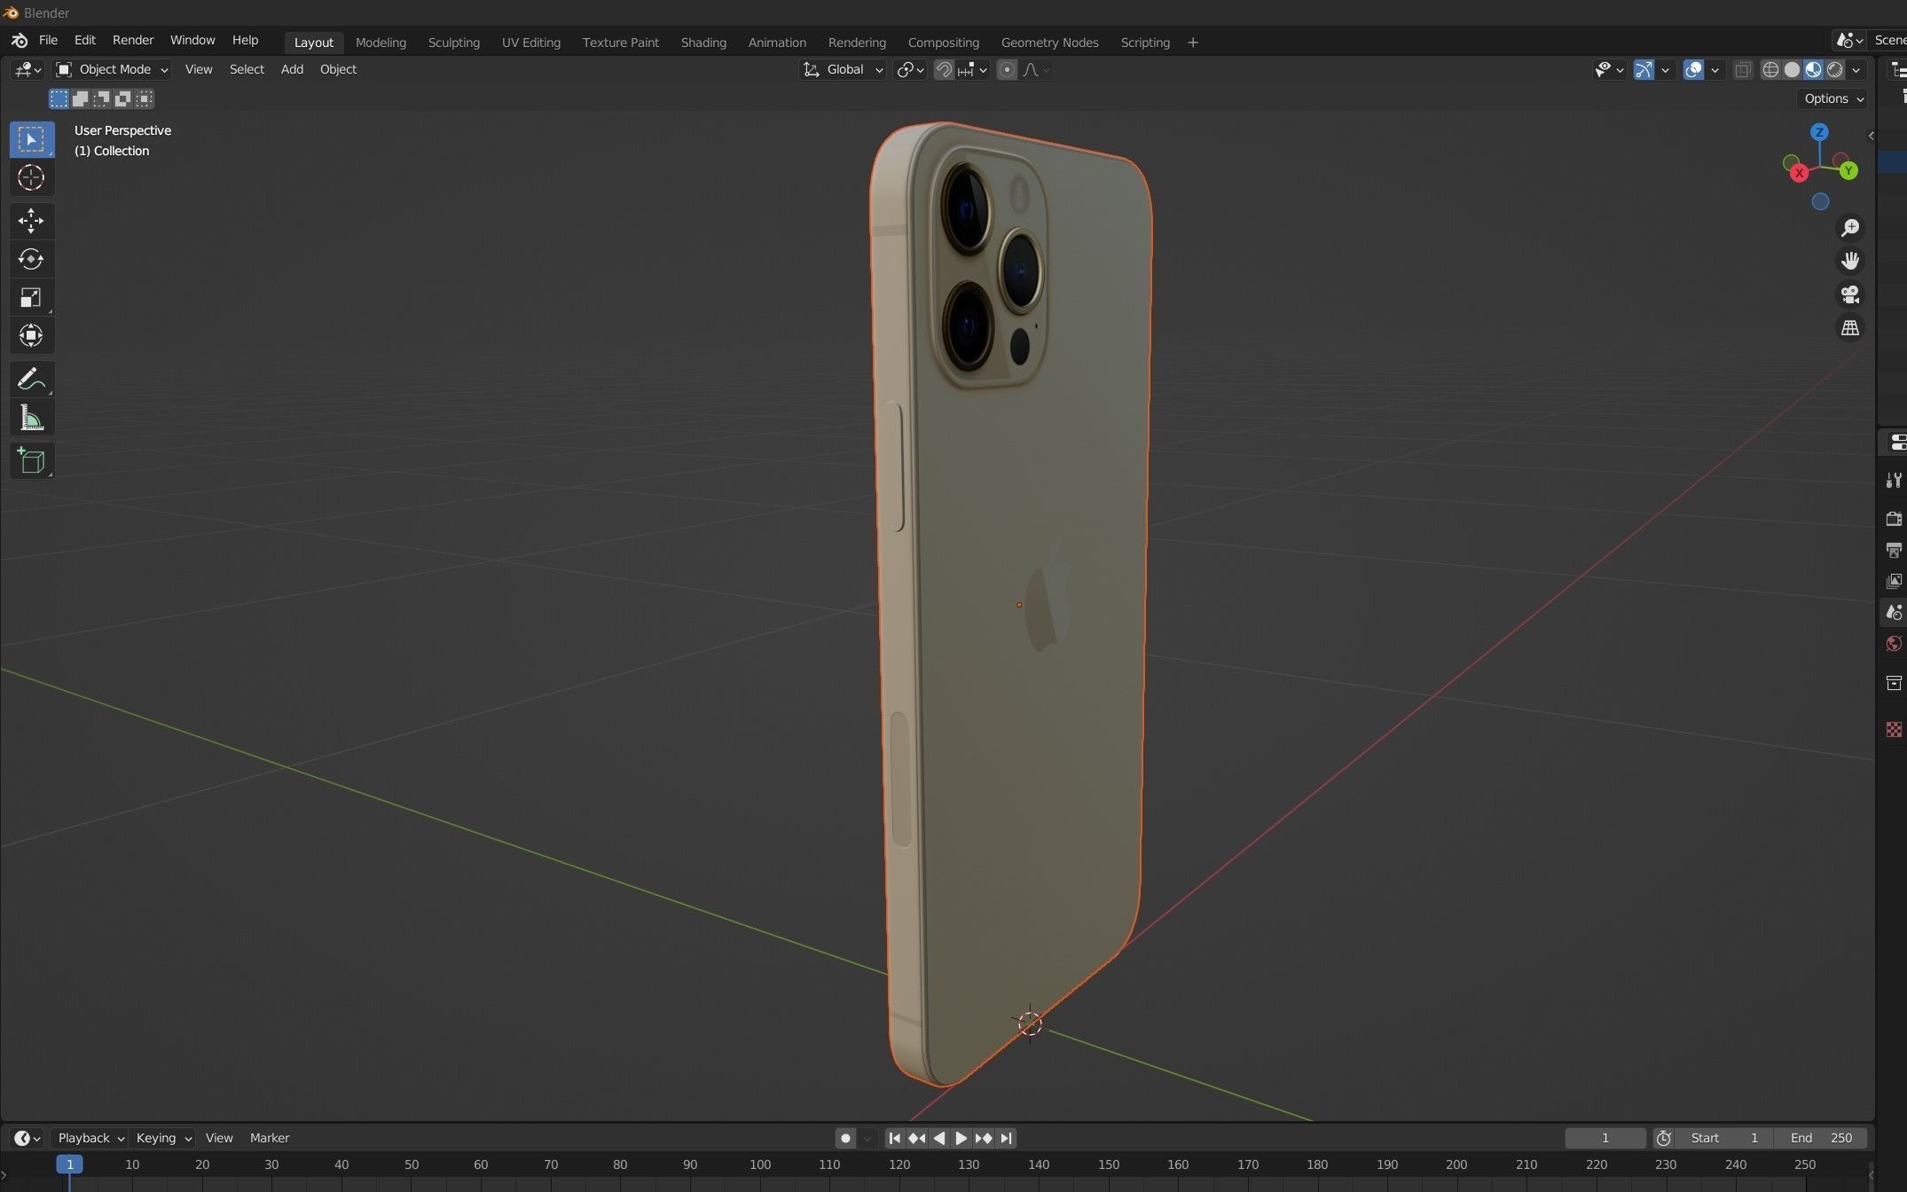Open the pivot point dropdown
The width and height of the screenshot is (1907, 1192).
tap(911, 69)
